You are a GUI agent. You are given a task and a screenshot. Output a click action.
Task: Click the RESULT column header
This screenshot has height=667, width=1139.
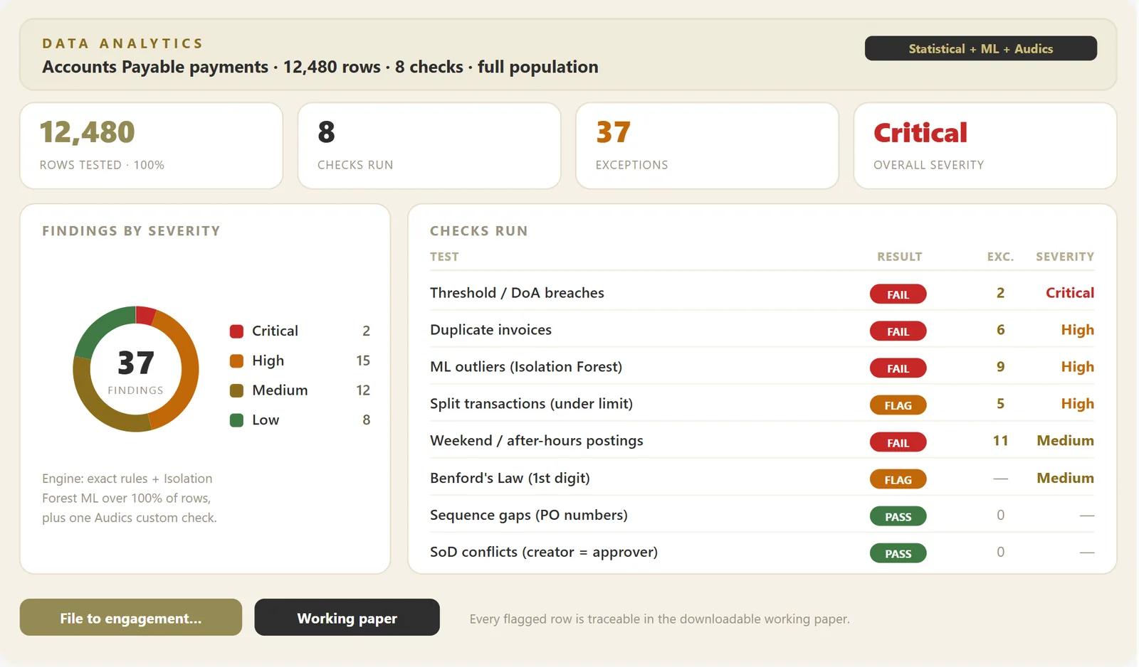tap(900, 257)
